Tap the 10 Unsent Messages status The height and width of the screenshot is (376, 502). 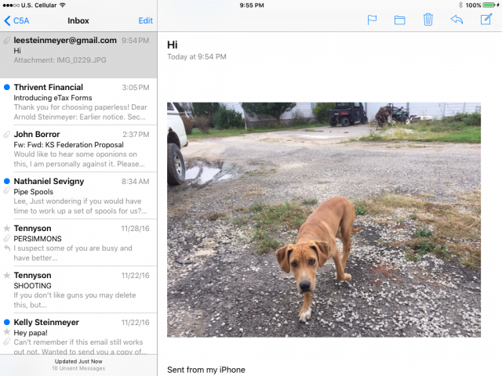click(x=78, y=368)
